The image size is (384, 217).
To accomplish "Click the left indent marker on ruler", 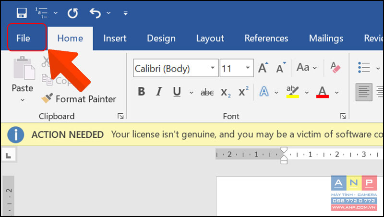I will [284, 162].
